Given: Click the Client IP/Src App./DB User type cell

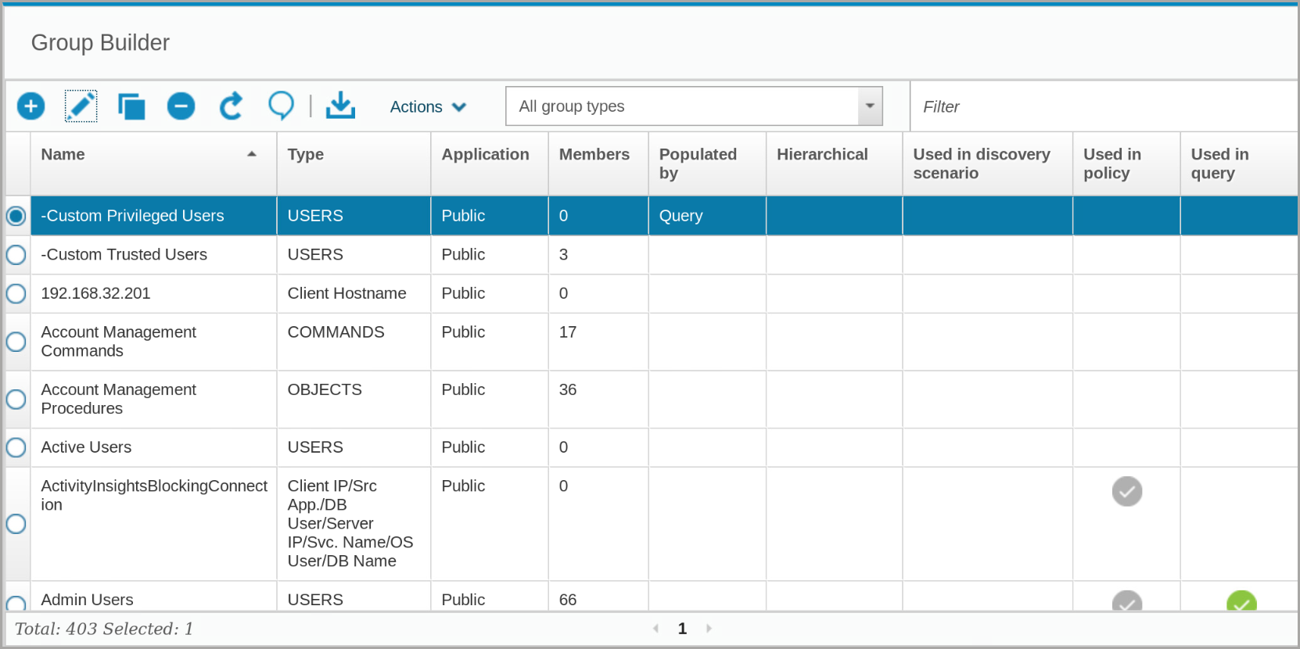Looking at the screenshot, I should (x=354, y=524).
